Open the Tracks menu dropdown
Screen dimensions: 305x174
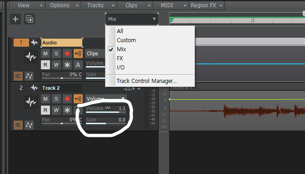point(99,5)
